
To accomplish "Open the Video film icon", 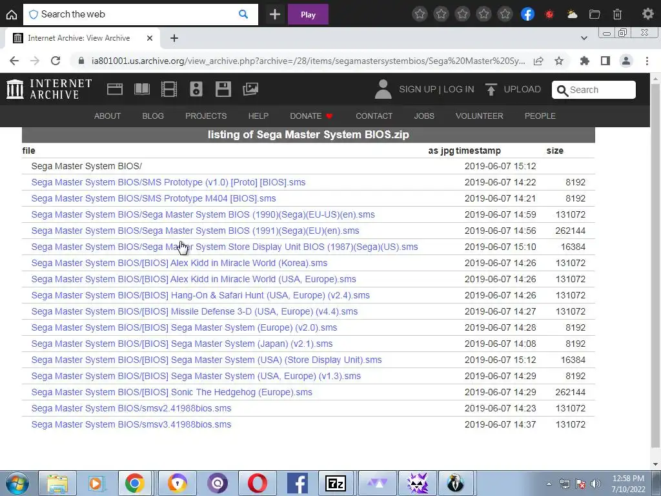I will (169, 89).
